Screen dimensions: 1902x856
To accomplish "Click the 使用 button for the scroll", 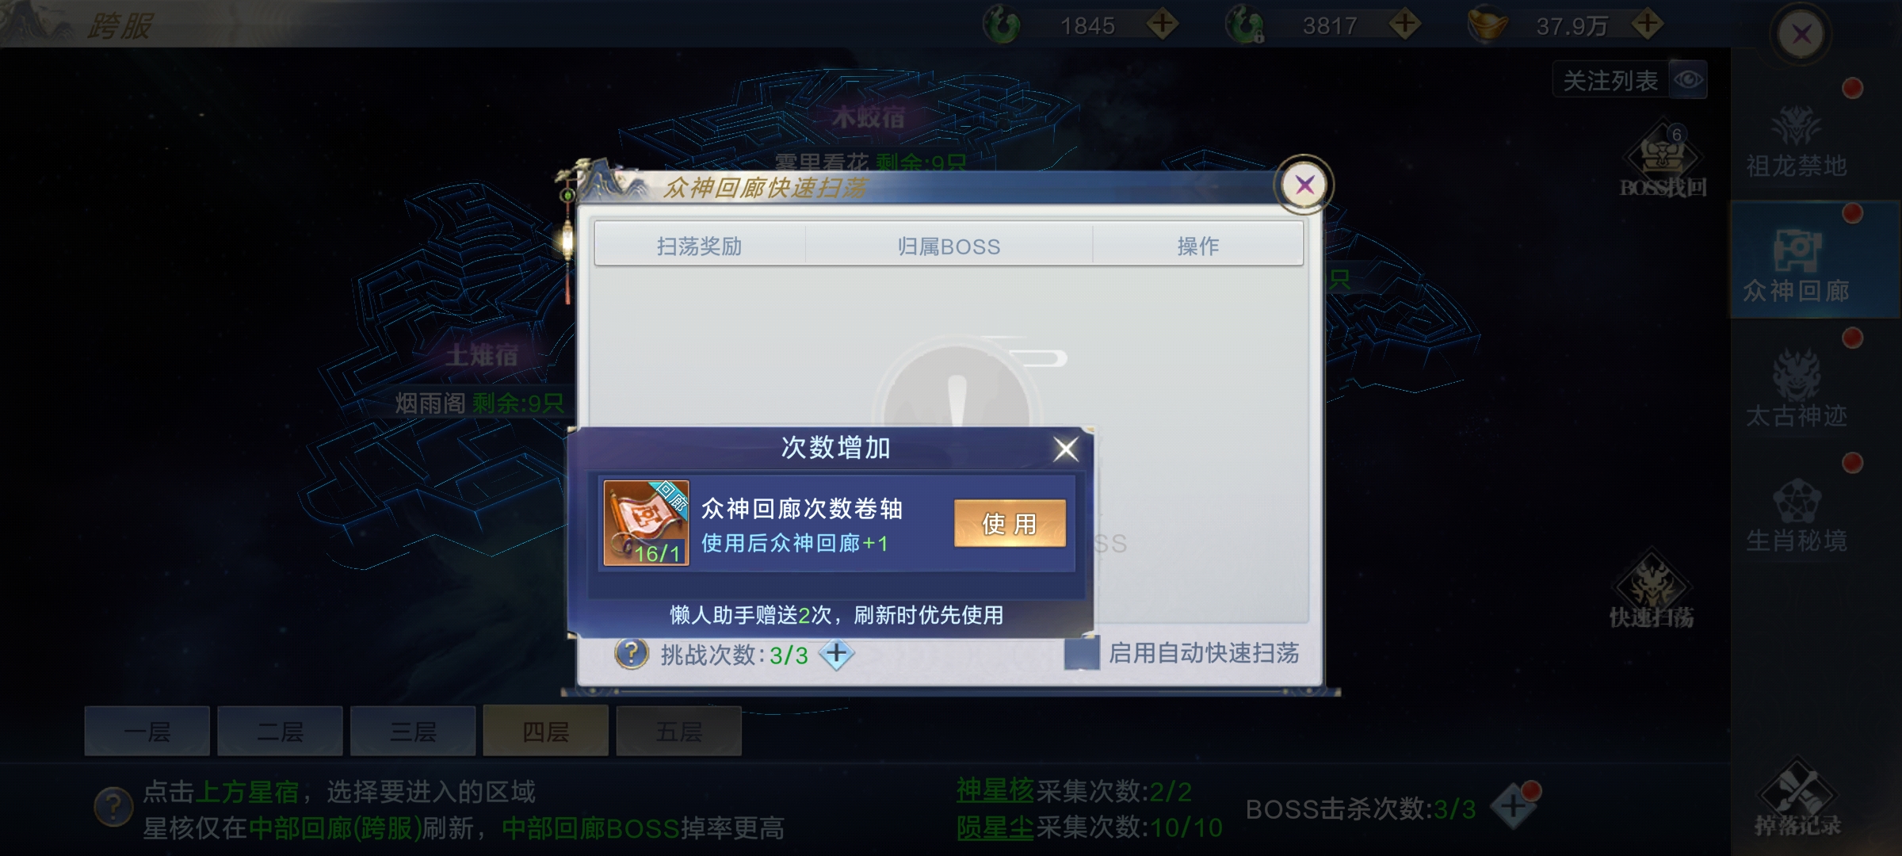I will pyautogui.click(x=1010, y=523).
